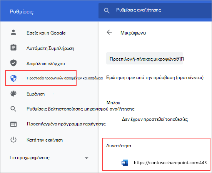Click the Μπλοκ section heading

(x=113, y=103)
